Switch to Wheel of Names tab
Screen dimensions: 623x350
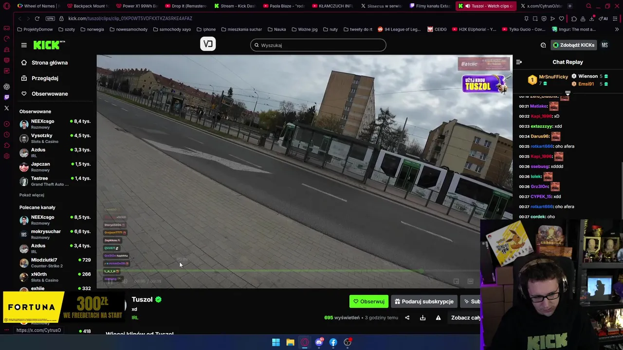click(37, 6)
